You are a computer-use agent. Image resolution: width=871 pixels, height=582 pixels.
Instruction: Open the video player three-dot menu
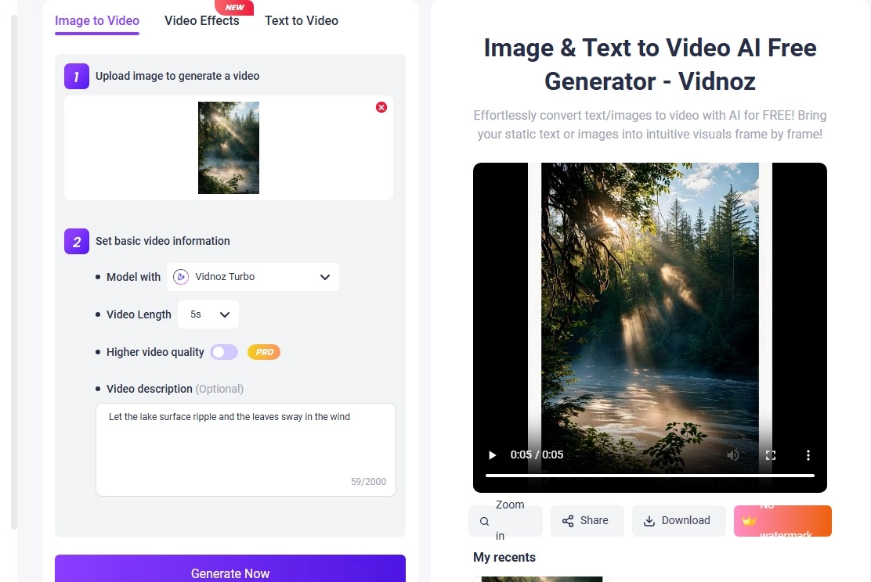coord(808,454)
